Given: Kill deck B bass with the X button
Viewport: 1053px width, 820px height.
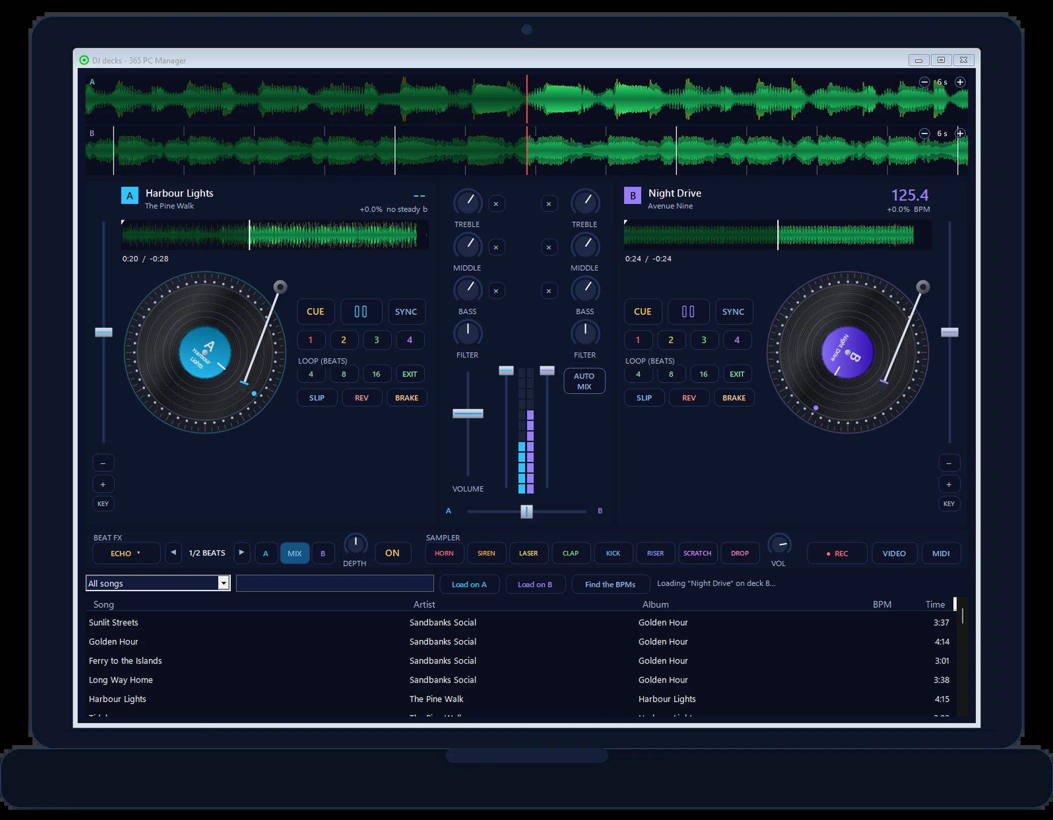Looking at the screenshot, I should 549,291.
